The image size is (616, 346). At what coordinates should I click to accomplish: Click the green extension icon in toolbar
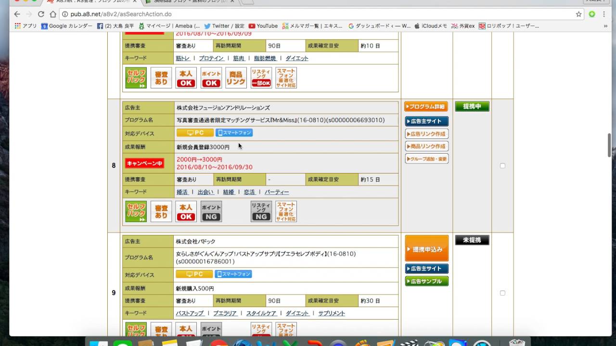click(592, 14)
